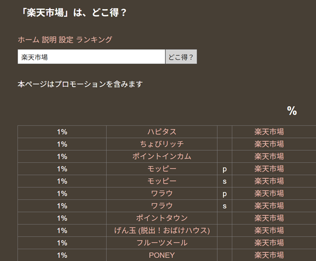Click the 1% cell in the ちょびリッチ row
The width and height of the screenshot is (316, 261).
62,144
